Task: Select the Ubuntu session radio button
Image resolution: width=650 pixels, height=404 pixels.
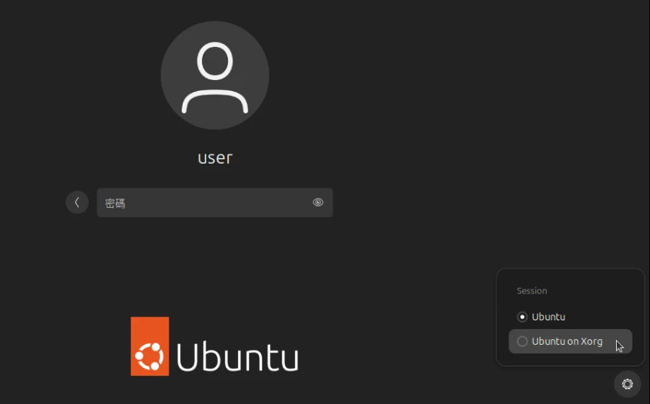Action: 522,317
